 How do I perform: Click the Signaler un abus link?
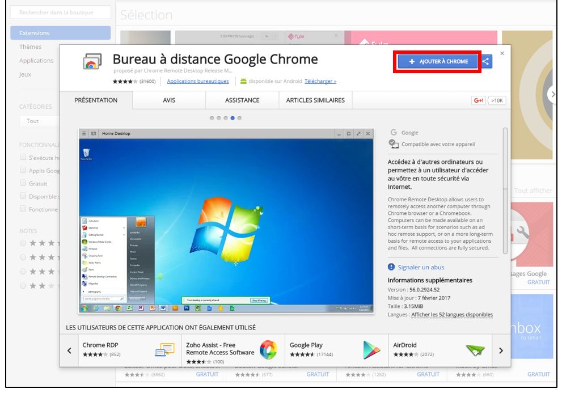click(421, 267)
